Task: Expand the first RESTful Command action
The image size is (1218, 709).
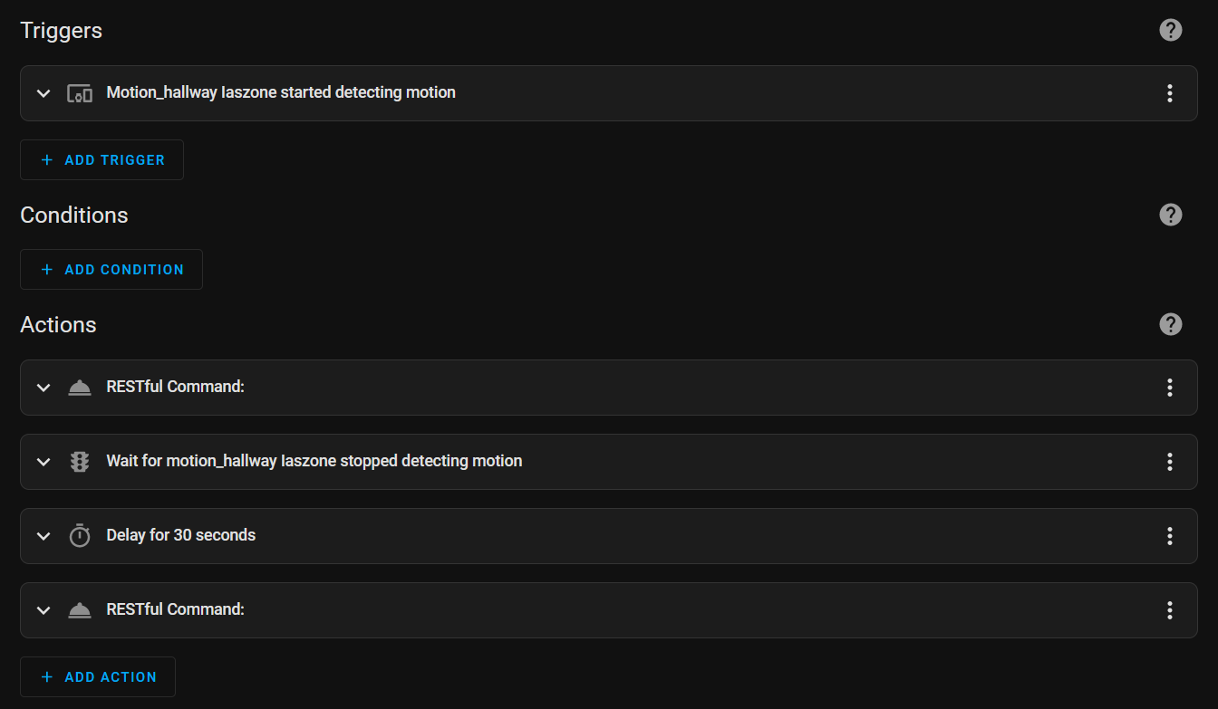Action: point(43,388)
